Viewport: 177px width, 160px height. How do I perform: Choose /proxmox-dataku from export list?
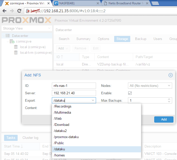[x=97, y=137]
